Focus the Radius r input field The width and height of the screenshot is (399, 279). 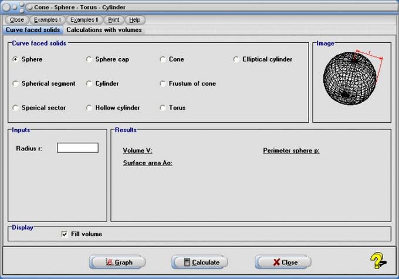coord(77,148)
